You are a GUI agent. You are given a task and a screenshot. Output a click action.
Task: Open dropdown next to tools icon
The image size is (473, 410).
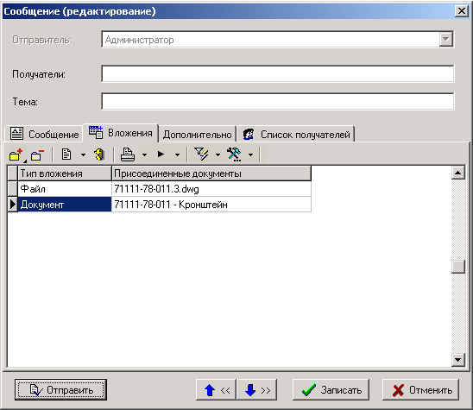tap(250, 155)
